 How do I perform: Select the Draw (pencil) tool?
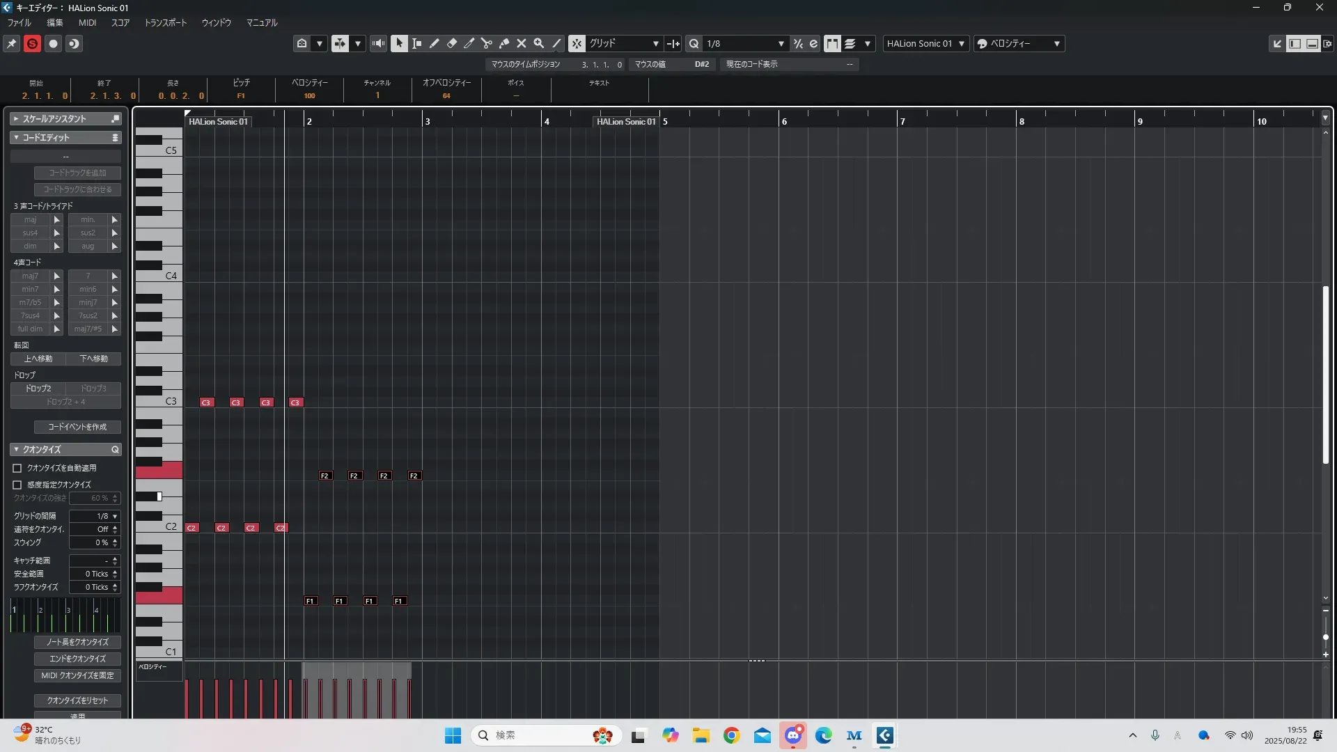pyautogui.click(x=434, y=43)
